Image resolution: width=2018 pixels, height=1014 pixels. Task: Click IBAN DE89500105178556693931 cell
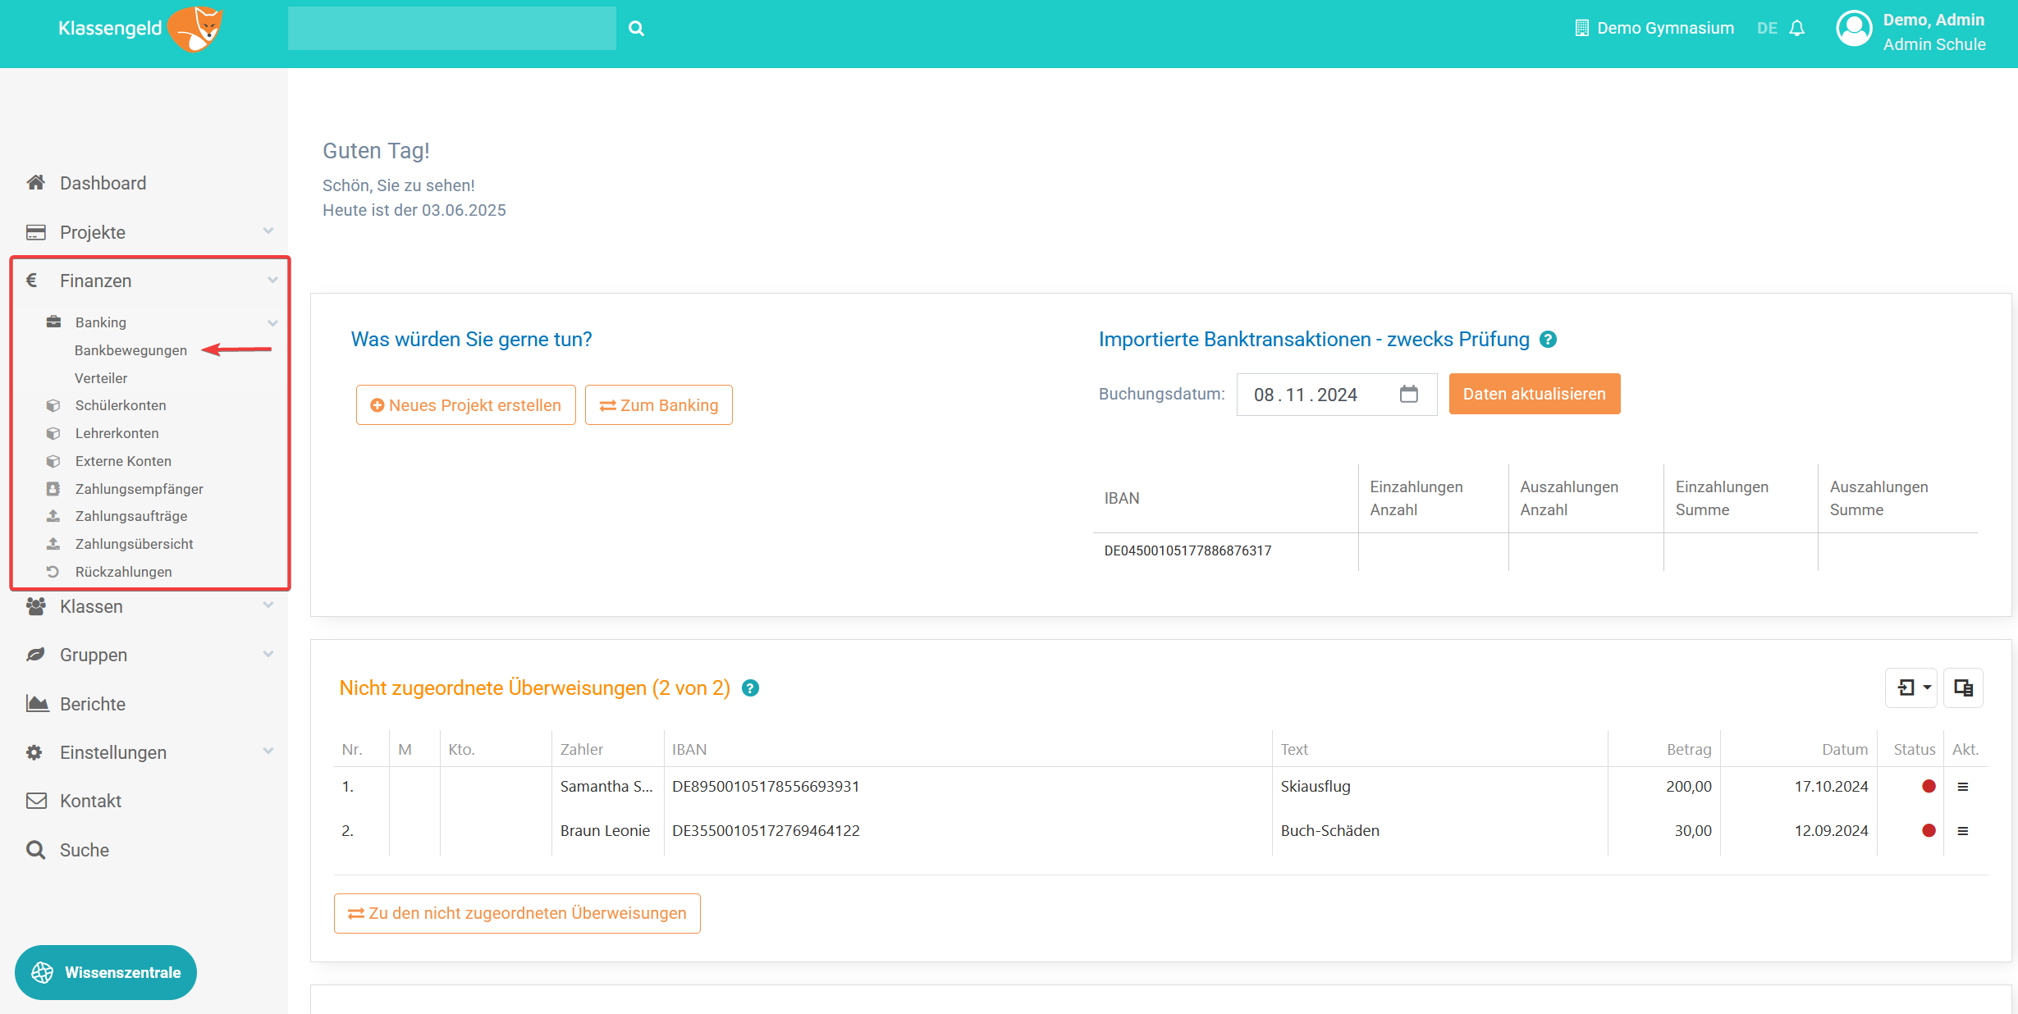(x=766, y=787)
